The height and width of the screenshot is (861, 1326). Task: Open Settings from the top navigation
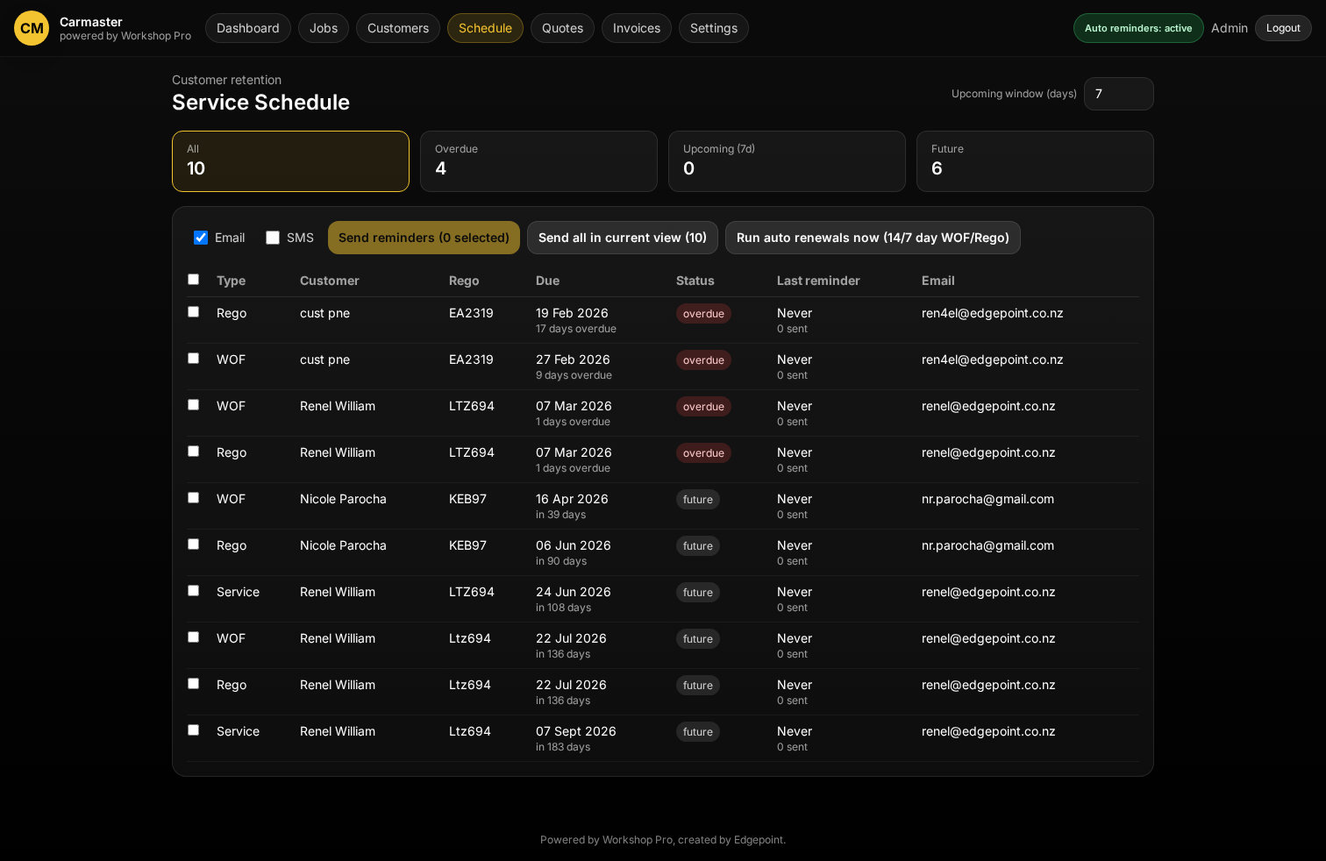pos(713,28)
